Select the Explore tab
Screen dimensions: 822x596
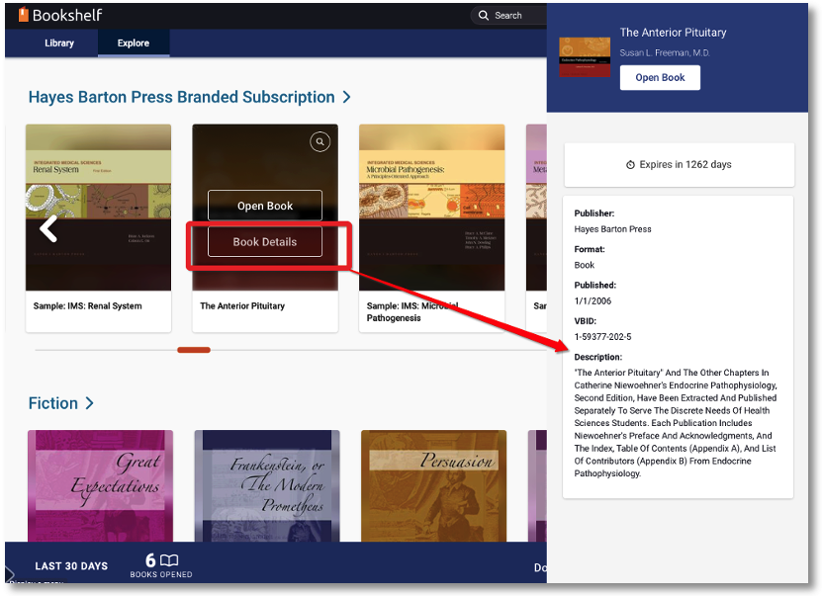click(x=134, y=43)
